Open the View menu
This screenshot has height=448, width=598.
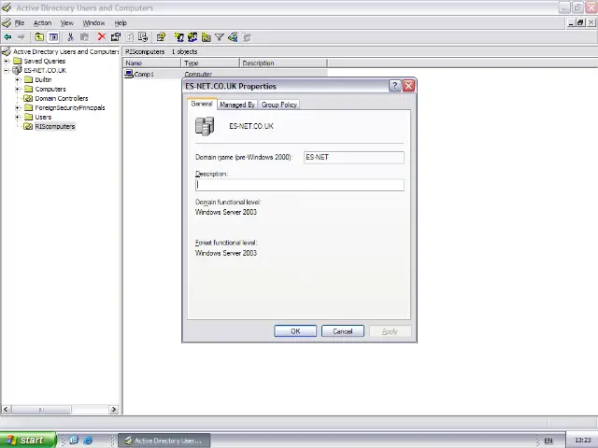66,22
